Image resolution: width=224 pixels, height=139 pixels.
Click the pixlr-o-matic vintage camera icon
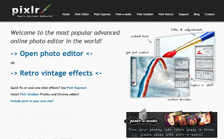pos(143,114)
